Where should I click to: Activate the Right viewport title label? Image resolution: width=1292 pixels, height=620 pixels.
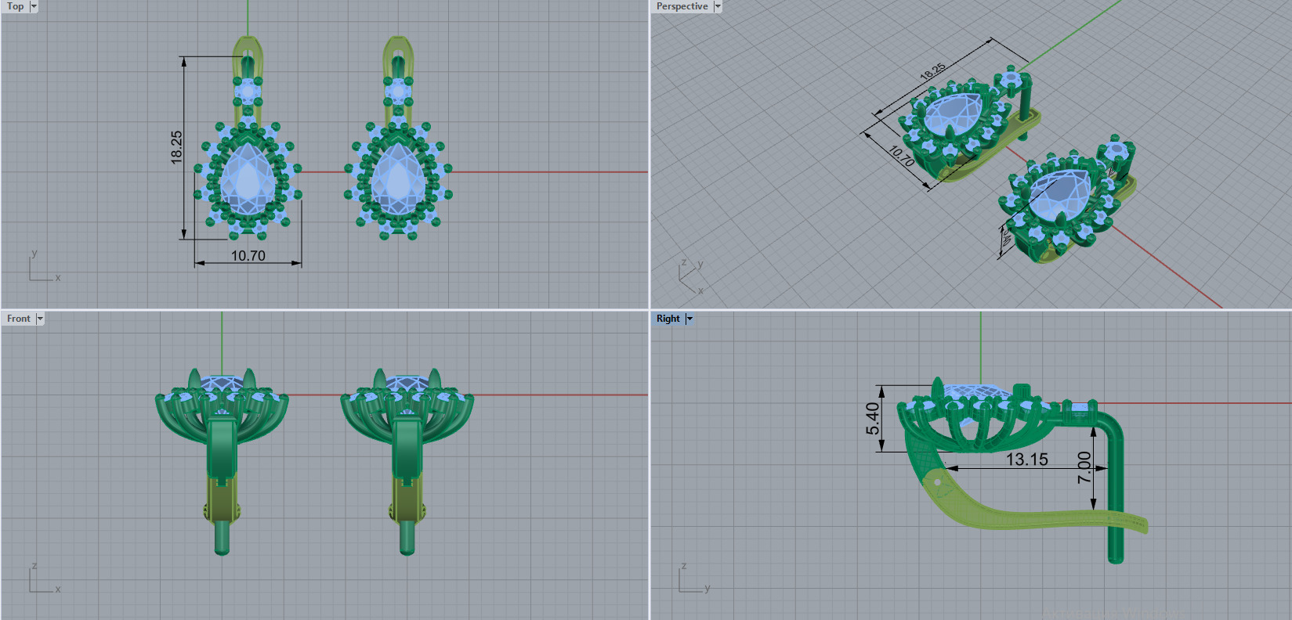point(668,319)
